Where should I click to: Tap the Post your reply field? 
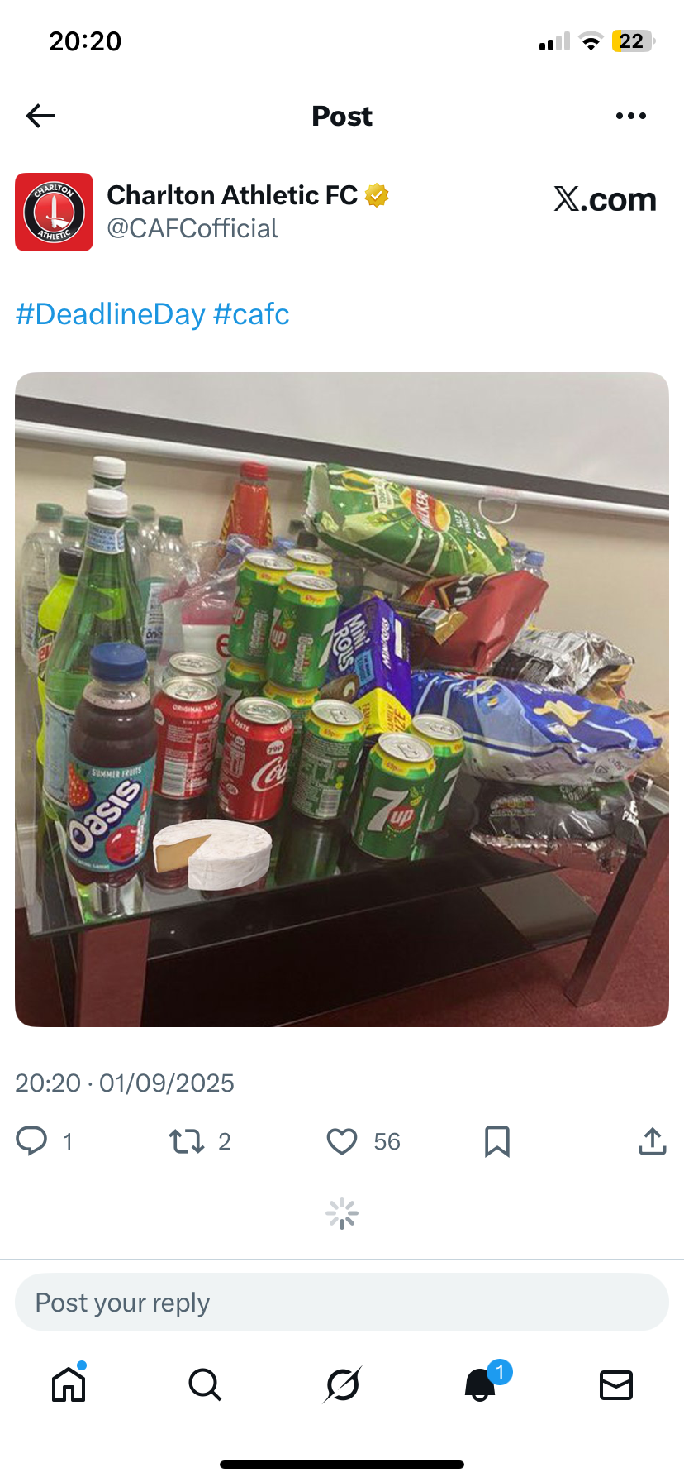click(342, 1303)
